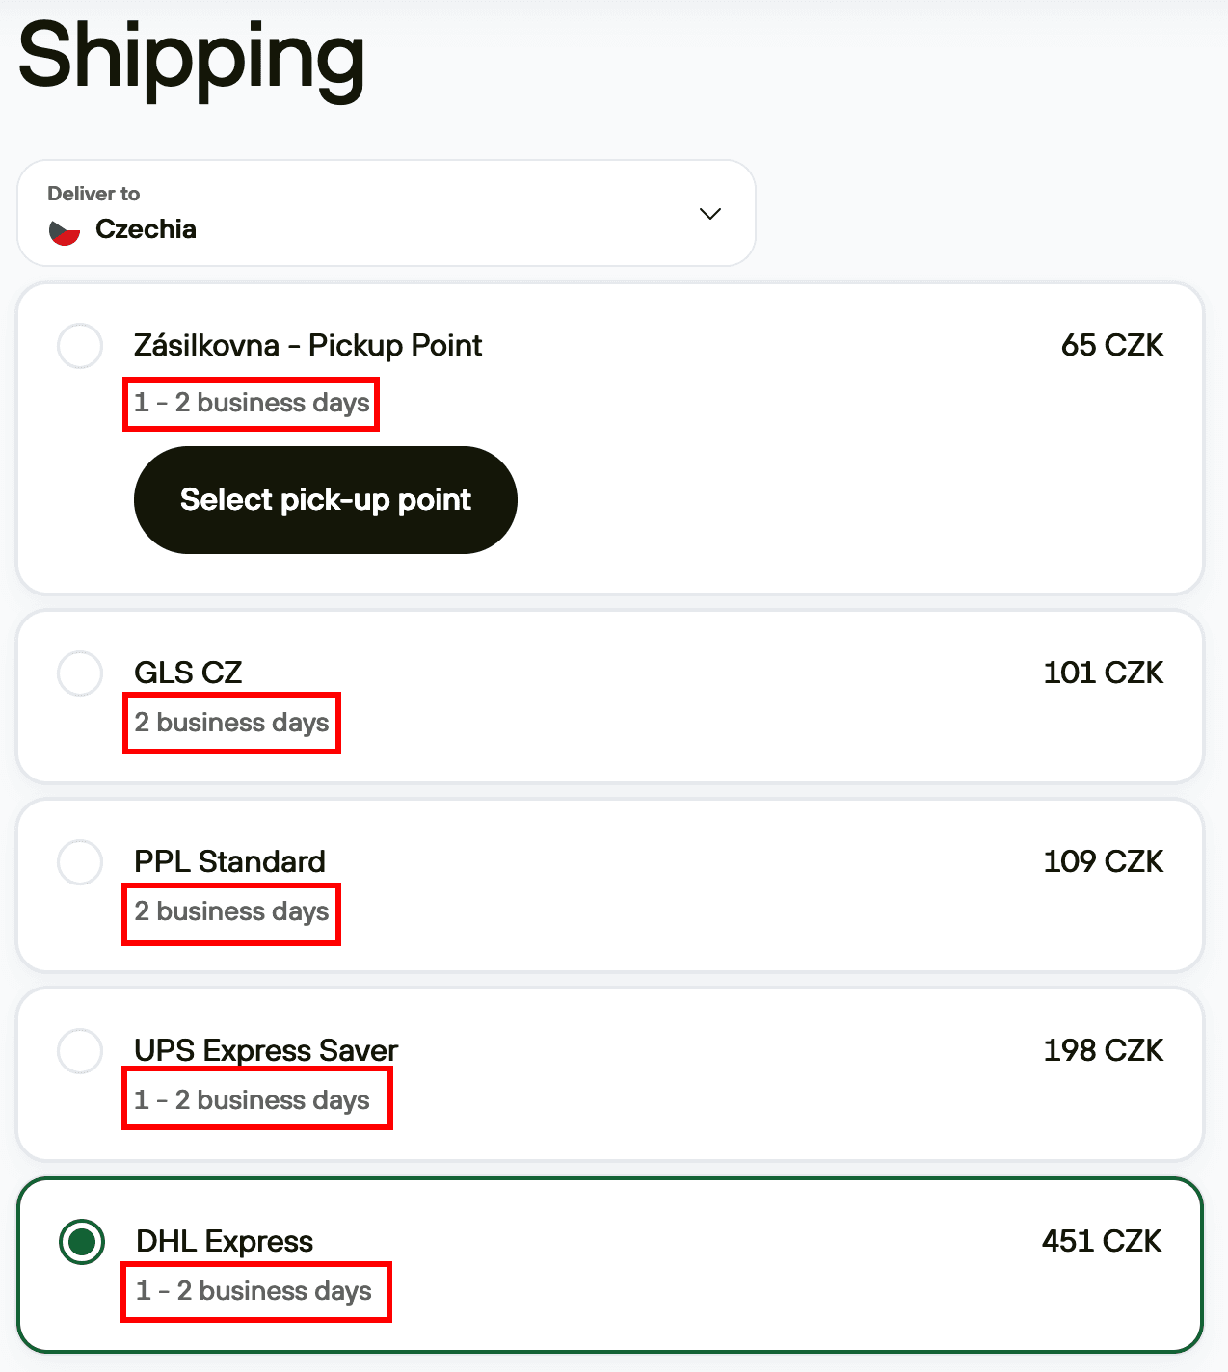Open the Deliver to country dropdown
This screenshot has height=1372, width=1228.
[386, 213]
